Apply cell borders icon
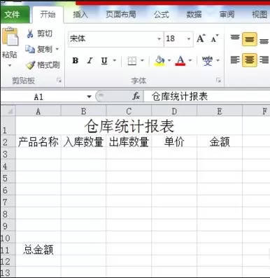270x278 pixels. pos(132,61)
